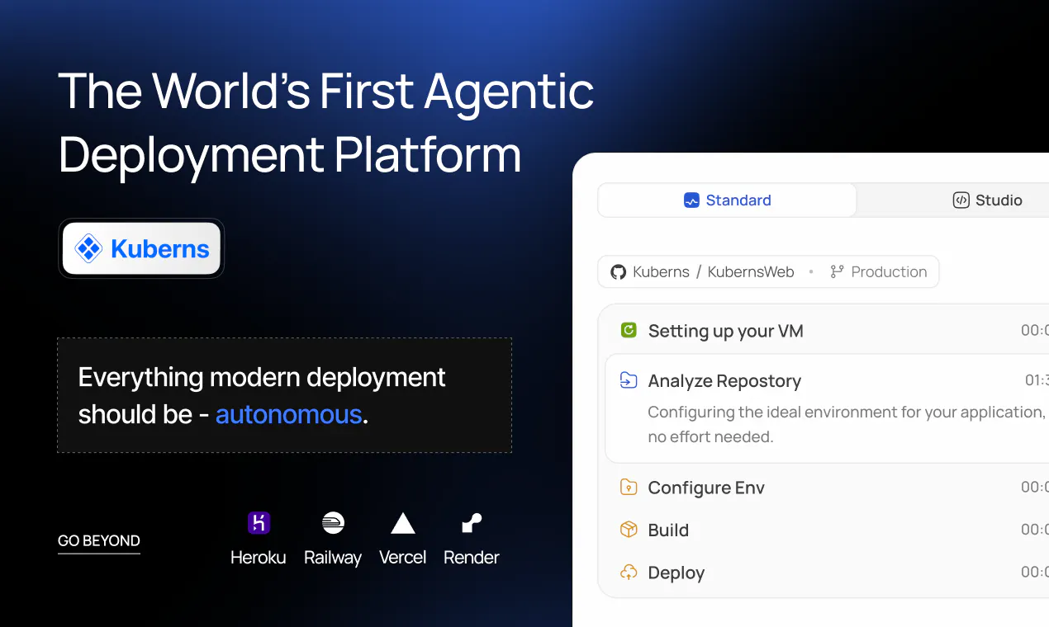This screenshot has height=627, width=1049.
Task: Click the Deploy cloud upload icon
Action: [629, 572]
